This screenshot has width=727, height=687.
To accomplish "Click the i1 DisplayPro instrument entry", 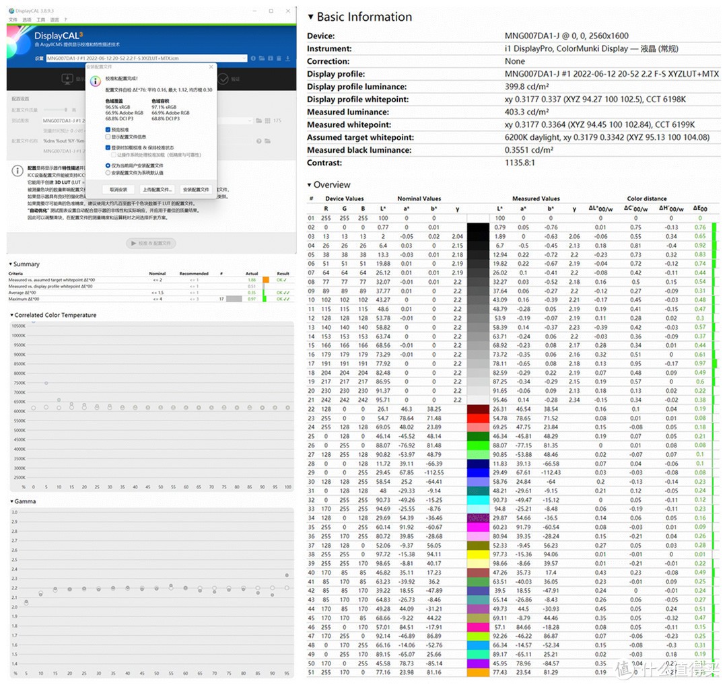I will click(x=592, y=48).
